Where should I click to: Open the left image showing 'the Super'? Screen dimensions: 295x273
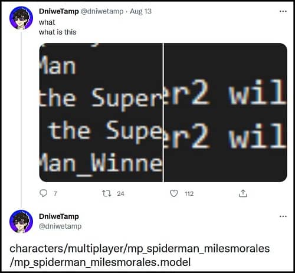point(101,113)
